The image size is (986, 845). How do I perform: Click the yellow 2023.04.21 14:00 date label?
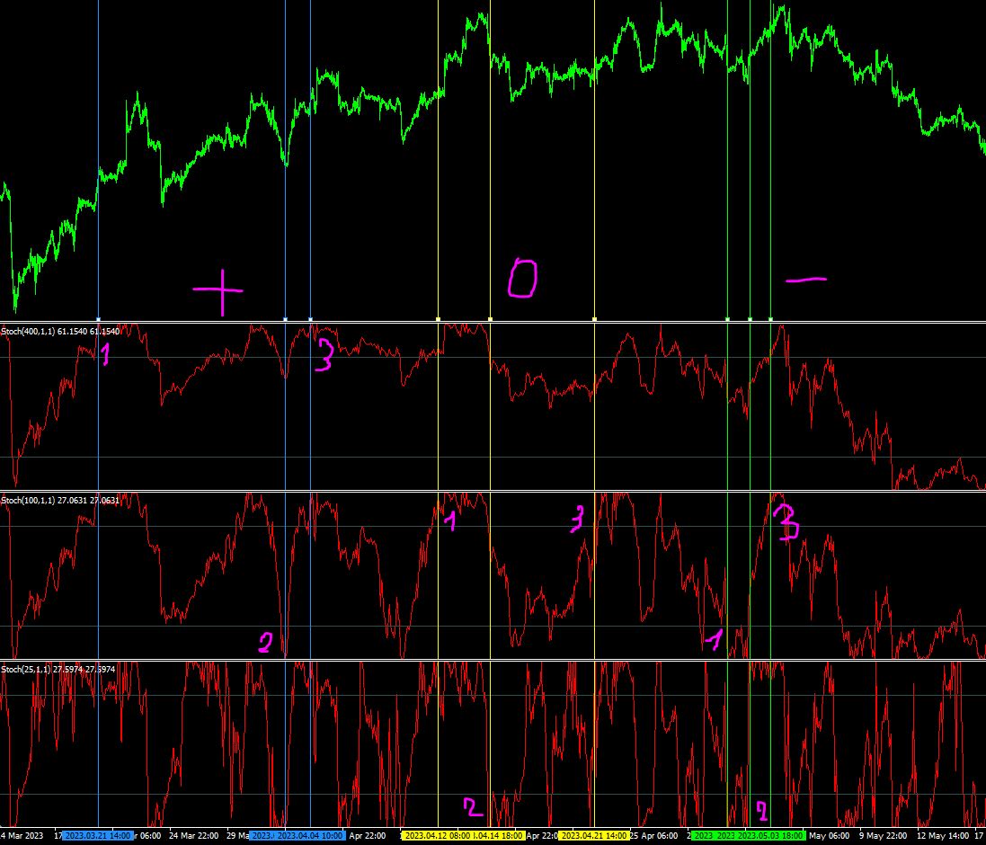point(594,836)
